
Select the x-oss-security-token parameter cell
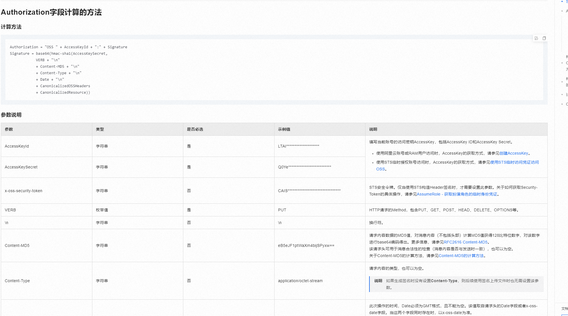coord(47,191)
